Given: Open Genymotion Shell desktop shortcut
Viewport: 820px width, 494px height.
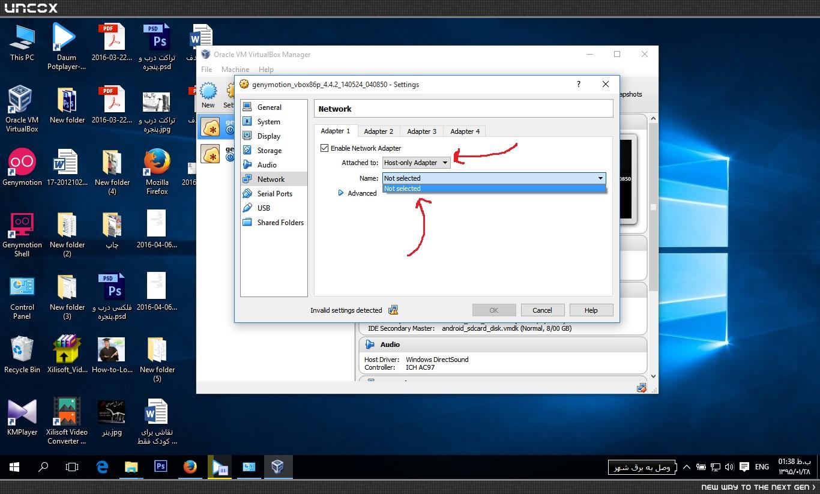Looking at the screenshot, I should click(22, 235).
